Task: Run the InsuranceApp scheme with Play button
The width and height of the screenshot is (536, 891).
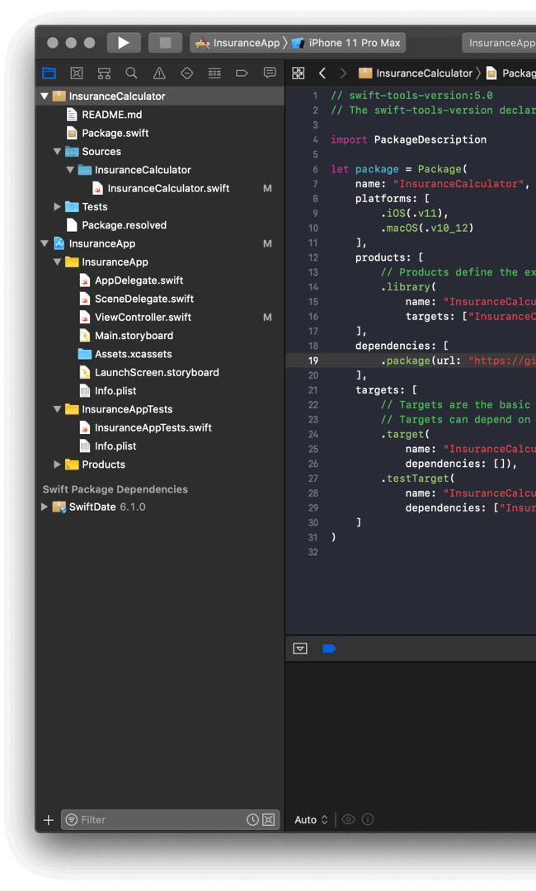Action: click(123, 43)
